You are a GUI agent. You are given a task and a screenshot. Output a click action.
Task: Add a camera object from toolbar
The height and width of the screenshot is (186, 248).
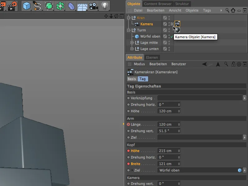(94, 6)
